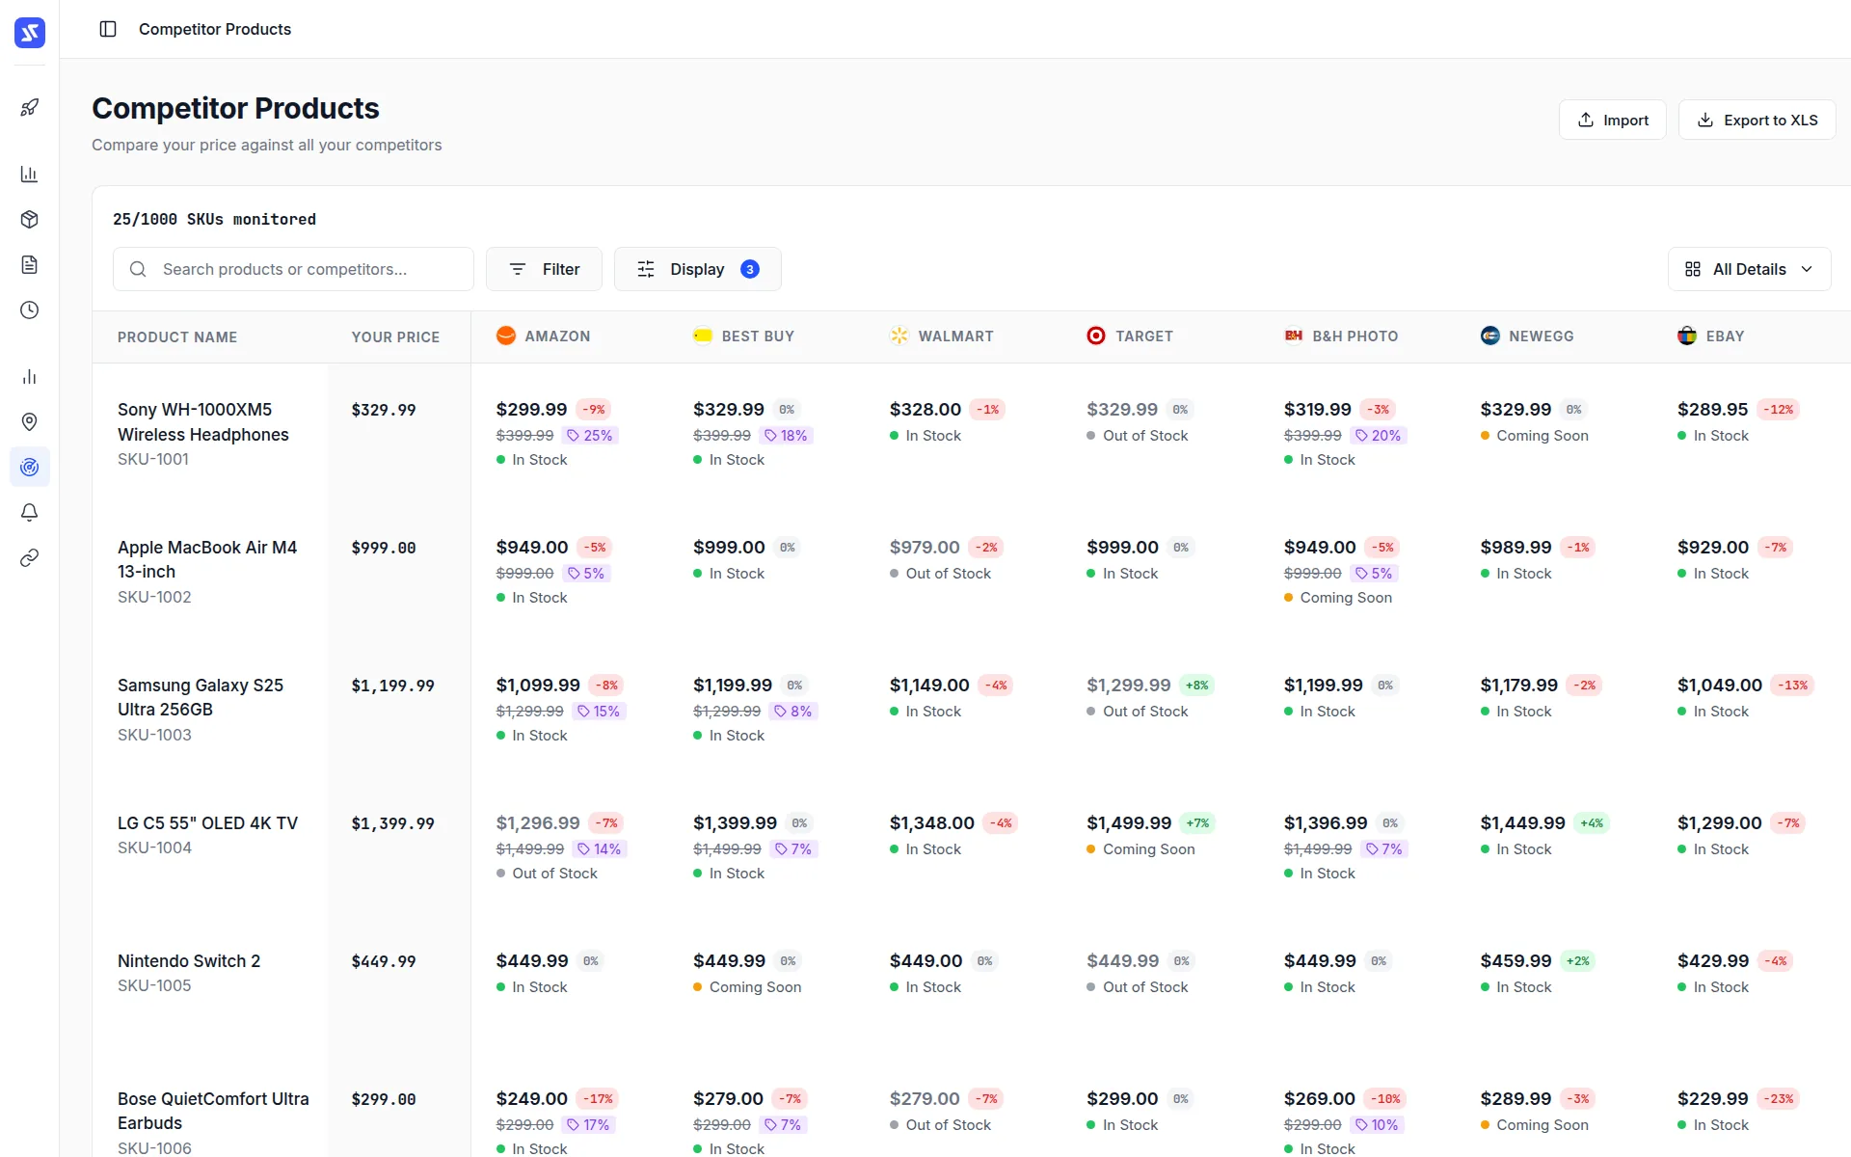Open the Filter options

click(545, 269)
